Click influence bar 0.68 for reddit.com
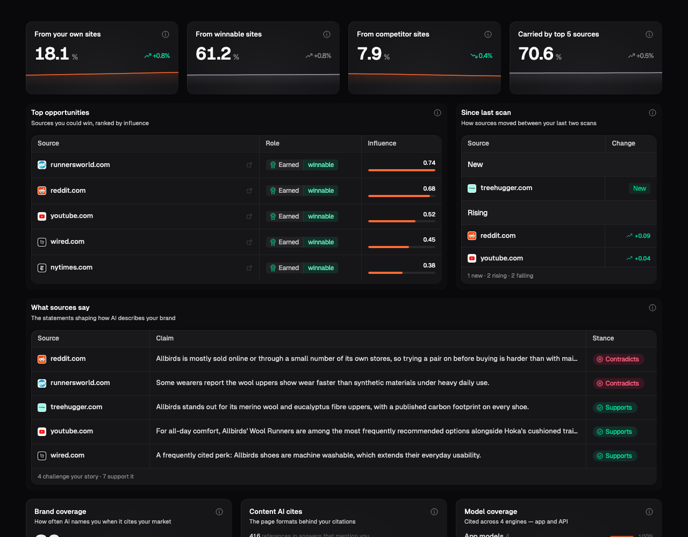This screenshot has height=537, width=688. pos(402,196)
